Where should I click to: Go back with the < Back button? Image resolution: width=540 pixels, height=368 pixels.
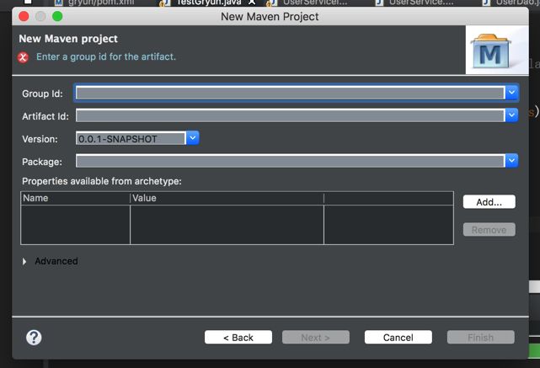(238, 338)
